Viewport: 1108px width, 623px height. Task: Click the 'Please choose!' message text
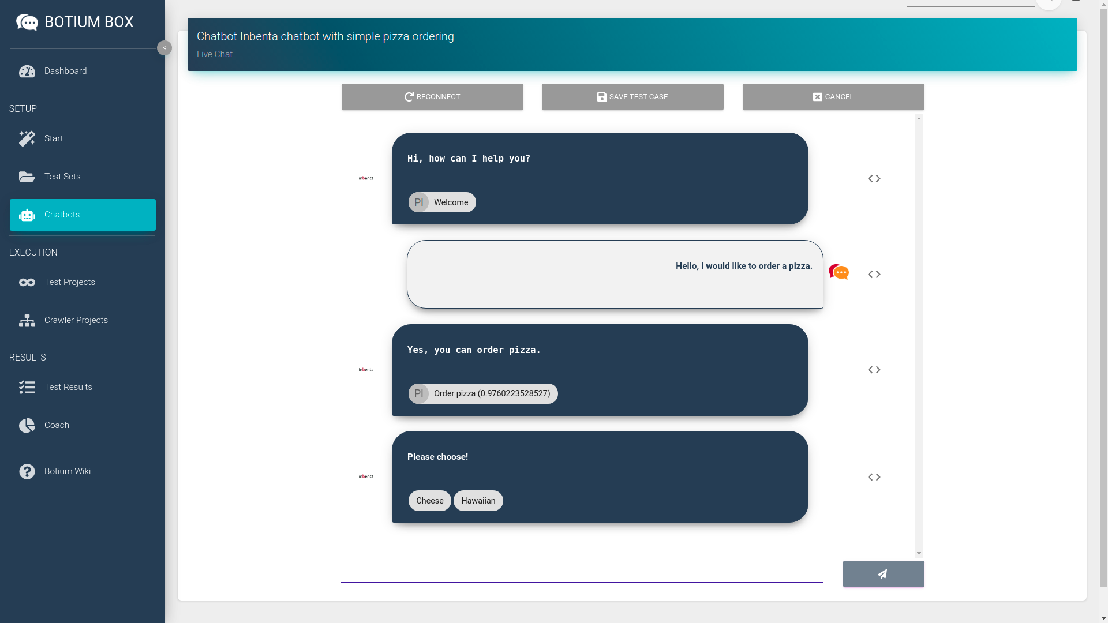pos(437,457)
